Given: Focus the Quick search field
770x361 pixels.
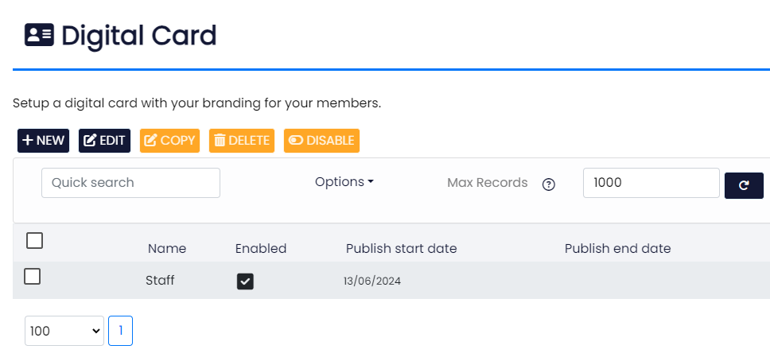Looking at the screenshot, I should pos(130,183).
